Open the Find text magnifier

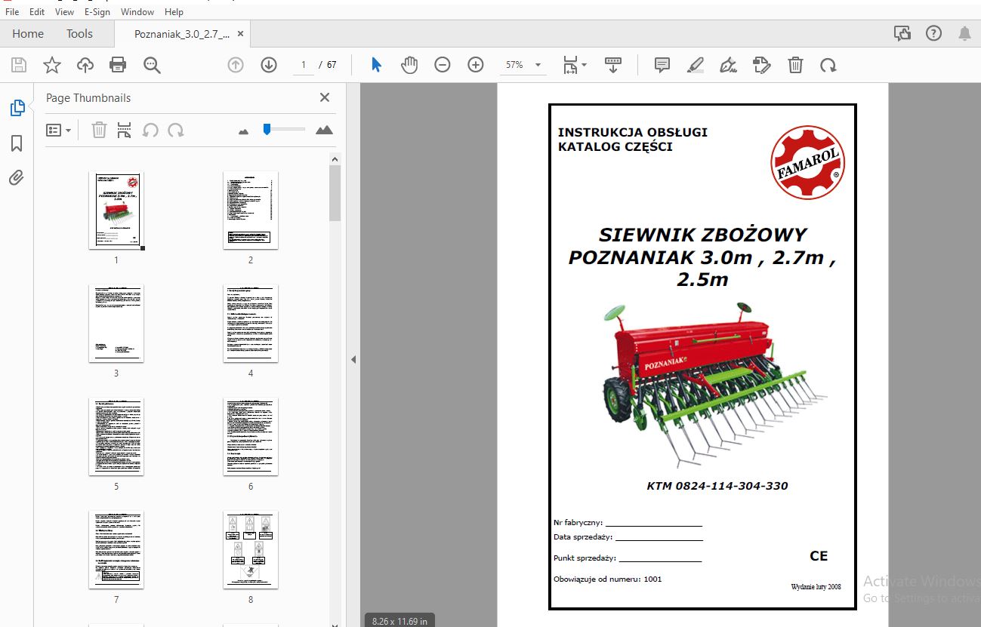point(152,65)
